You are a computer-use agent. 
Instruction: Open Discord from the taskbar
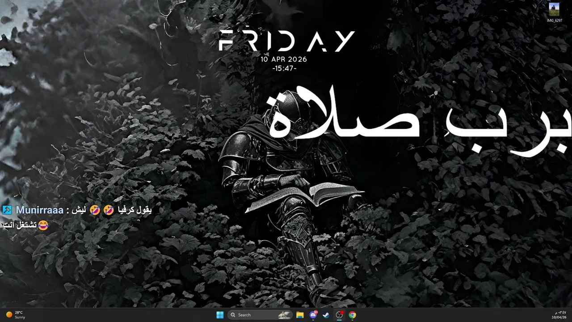pyautogui.click(x=313, y=315)
